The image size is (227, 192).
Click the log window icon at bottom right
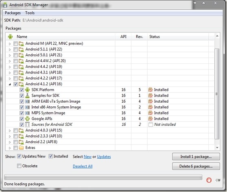[x=218, y=180]
